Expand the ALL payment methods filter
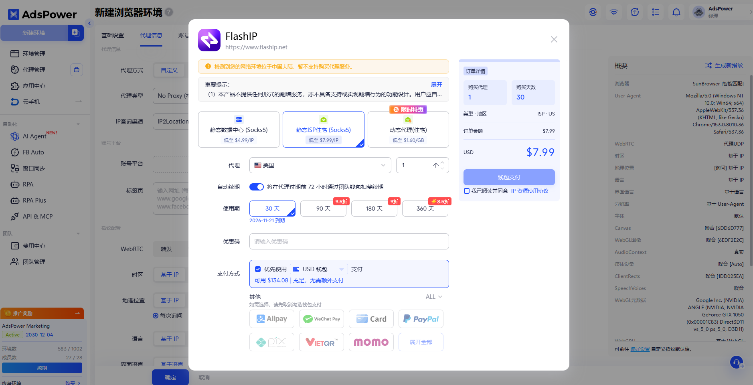The image size is (753, 385). point(434,297)
